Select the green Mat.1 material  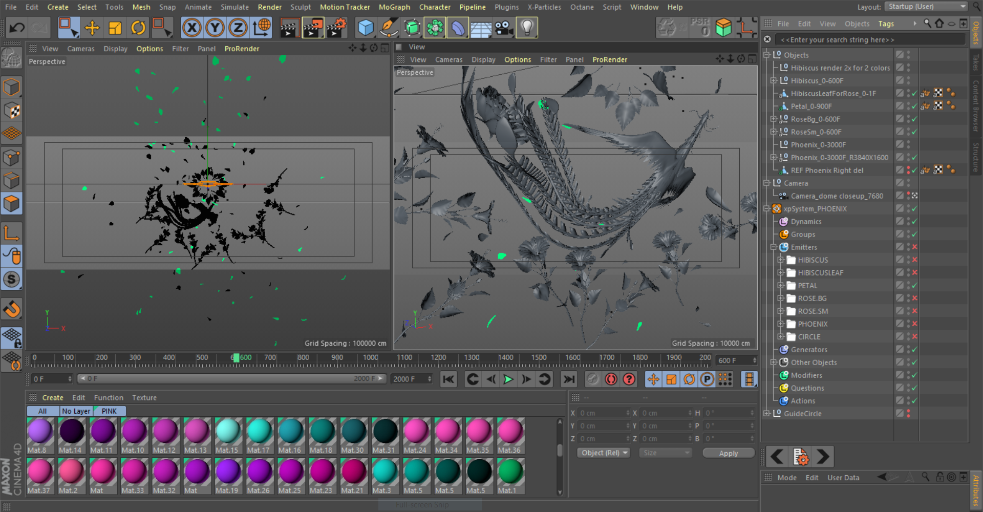(510, 472)
